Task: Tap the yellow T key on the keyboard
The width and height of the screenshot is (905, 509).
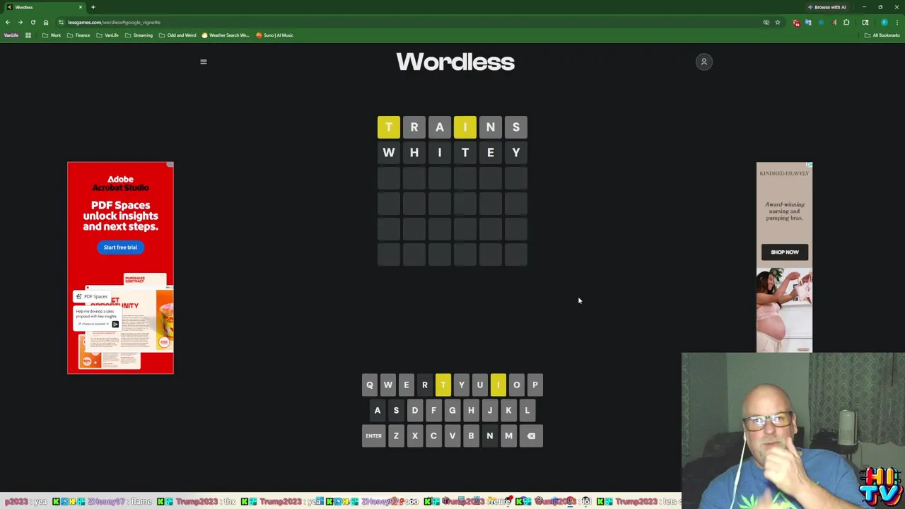Action: pyautogui.click(x=443, y=385)
